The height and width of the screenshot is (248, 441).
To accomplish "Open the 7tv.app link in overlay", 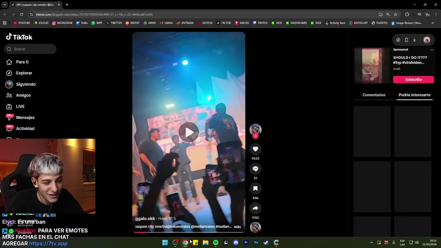I will (x=48, y=244).
